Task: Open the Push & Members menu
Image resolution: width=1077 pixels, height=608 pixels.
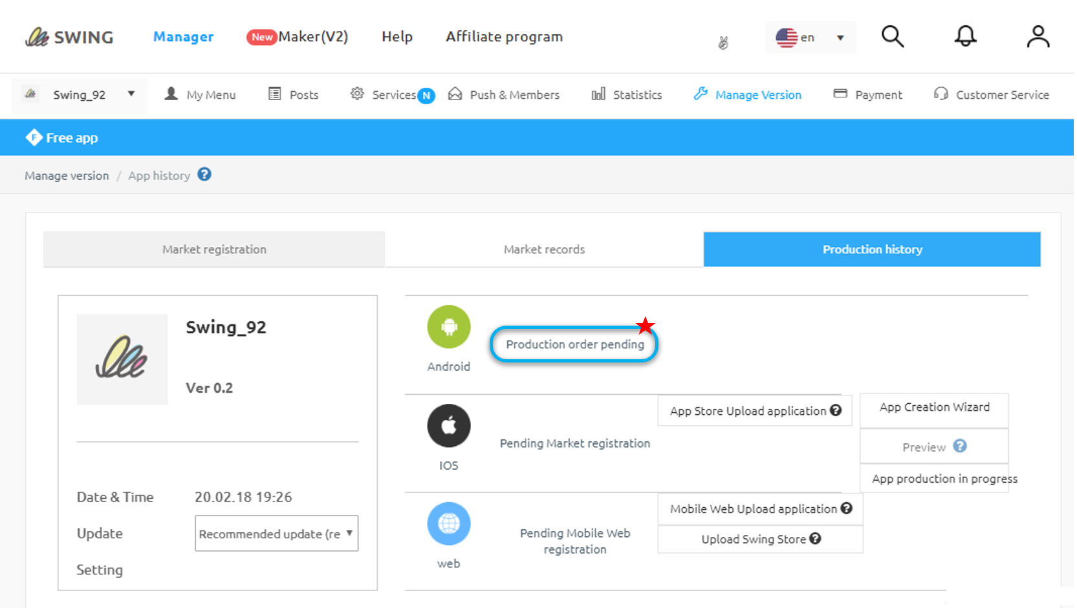Action: [x=504, y=95]
